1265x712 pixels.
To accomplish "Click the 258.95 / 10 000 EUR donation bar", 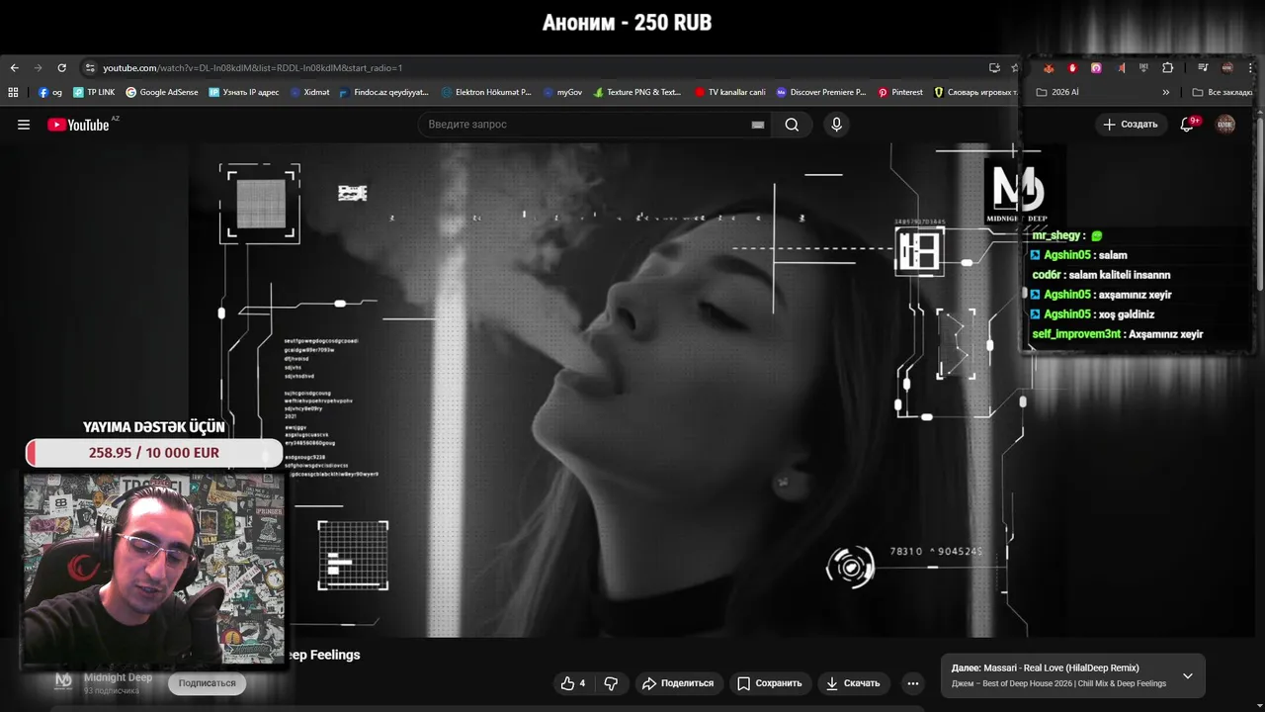I will click(x=154, y=453).
